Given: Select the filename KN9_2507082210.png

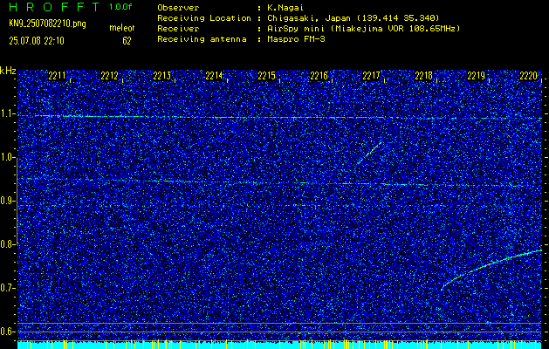Looking at the screenshot, I should tap(47, 24).
